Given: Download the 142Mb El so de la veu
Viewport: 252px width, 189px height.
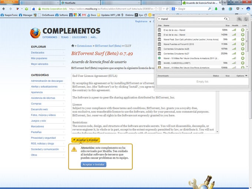Looking at the screenshot, I should 243,34.
